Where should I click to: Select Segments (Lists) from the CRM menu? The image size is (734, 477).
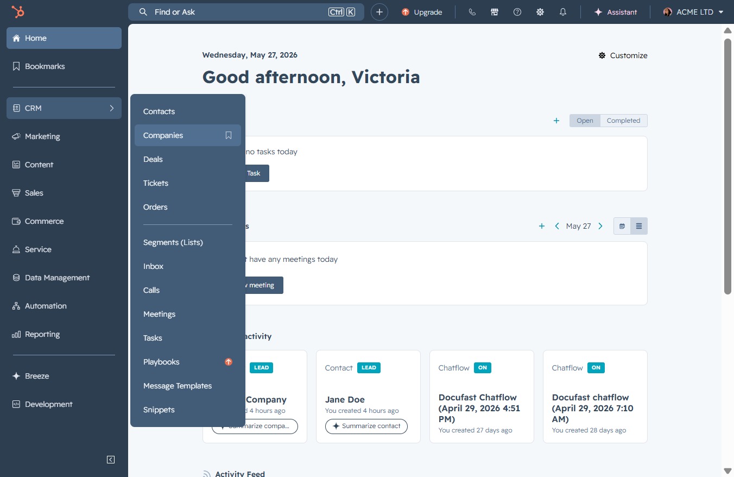point(188,242)
